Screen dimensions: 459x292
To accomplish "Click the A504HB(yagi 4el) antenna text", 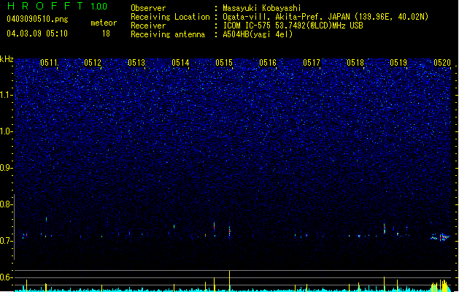I will [258, 34].
